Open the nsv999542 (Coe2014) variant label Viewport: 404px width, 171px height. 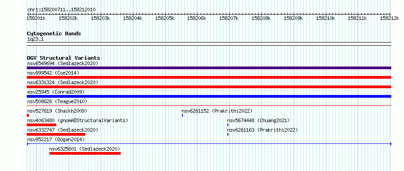(53, 73)
